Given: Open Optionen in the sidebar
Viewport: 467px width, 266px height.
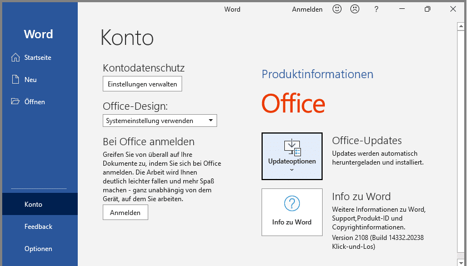Looking at the screenshot, I should coord(38,249).
